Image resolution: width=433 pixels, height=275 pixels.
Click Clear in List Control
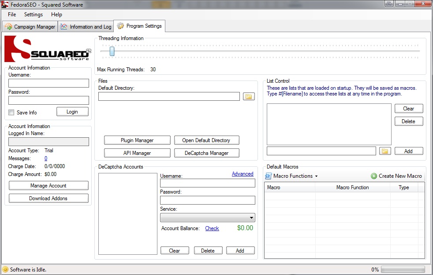click(x=409, y=109)
